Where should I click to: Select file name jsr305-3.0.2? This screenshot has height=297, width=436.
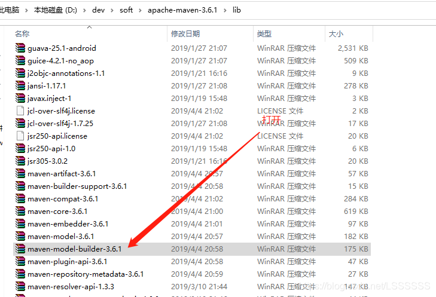coord(48,161)
